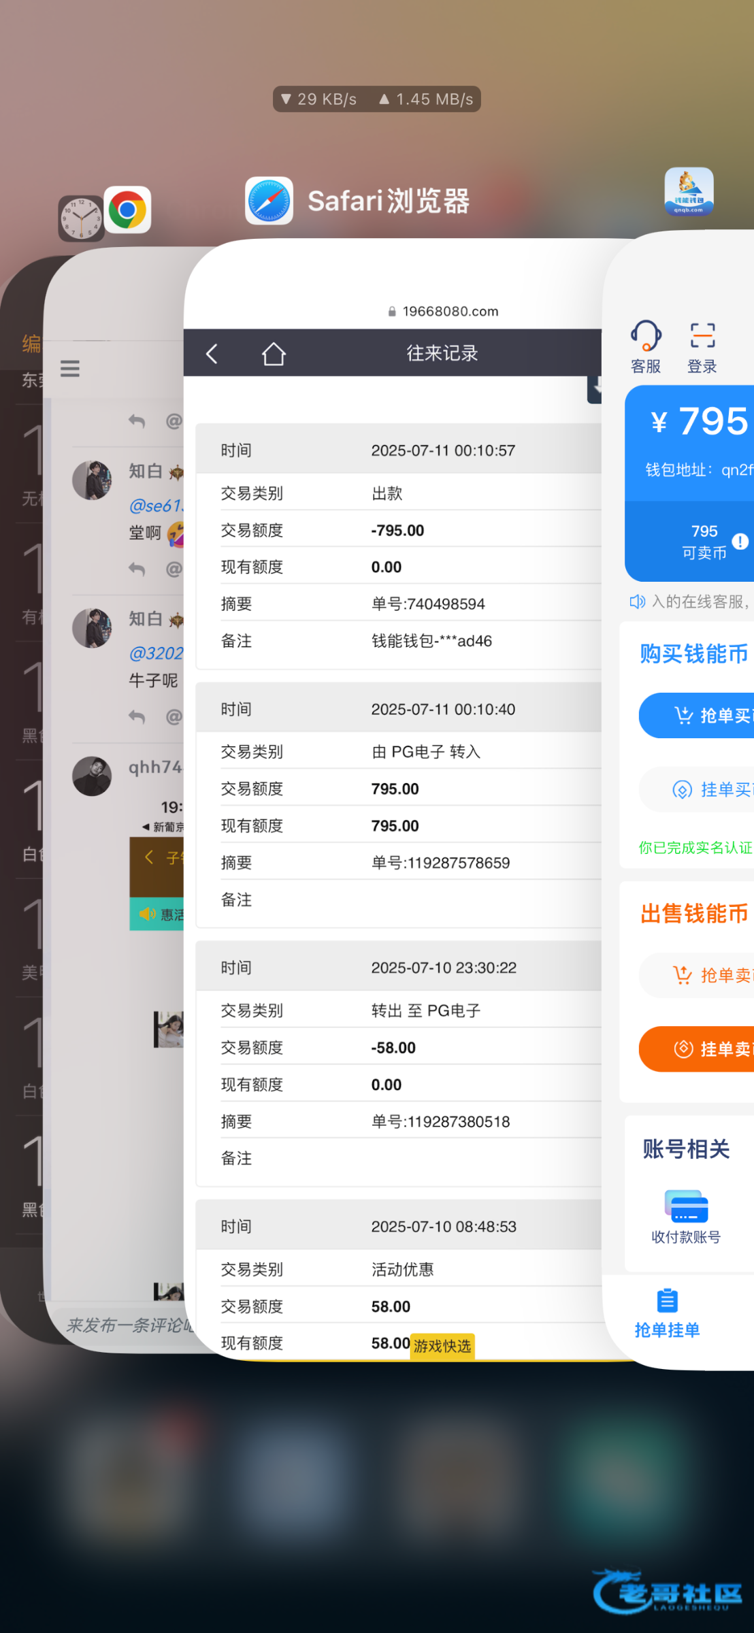Tap the 来发布一条评论 comment field
Screen dimensions: 754x1633
click(126, 1325)
